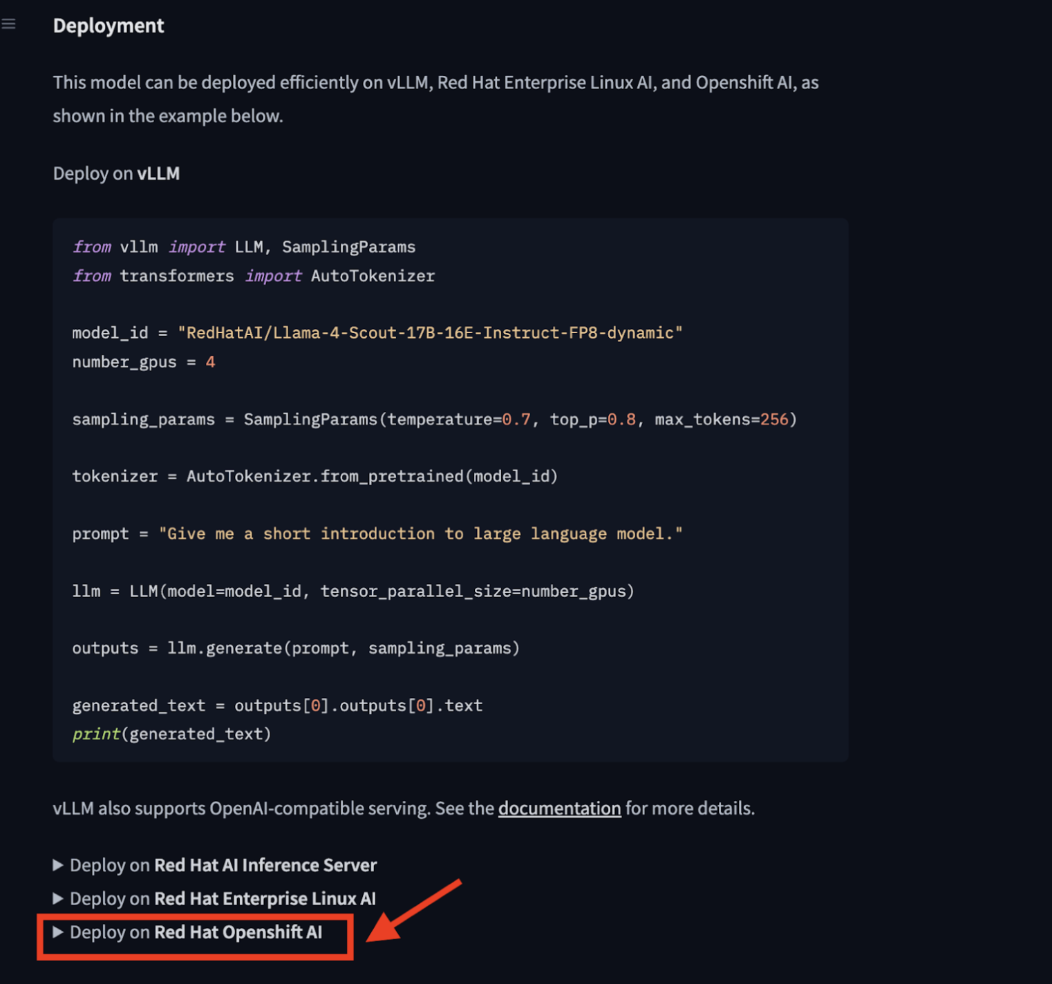Open the vLLM documentation link
Image resolution: width=1052 pixels, height=984 pixels.
click(x=559, y=808)
